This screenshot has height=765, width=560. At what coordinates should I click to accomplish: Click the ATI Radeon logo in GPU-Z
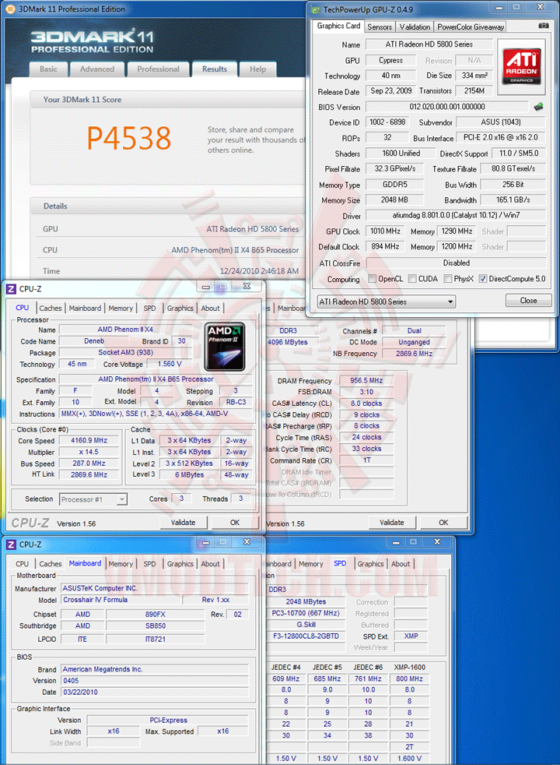(x=522, y=67)
